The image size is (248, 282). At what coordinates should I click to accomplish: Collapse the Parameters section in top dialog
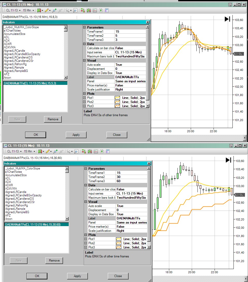[84, 27]
